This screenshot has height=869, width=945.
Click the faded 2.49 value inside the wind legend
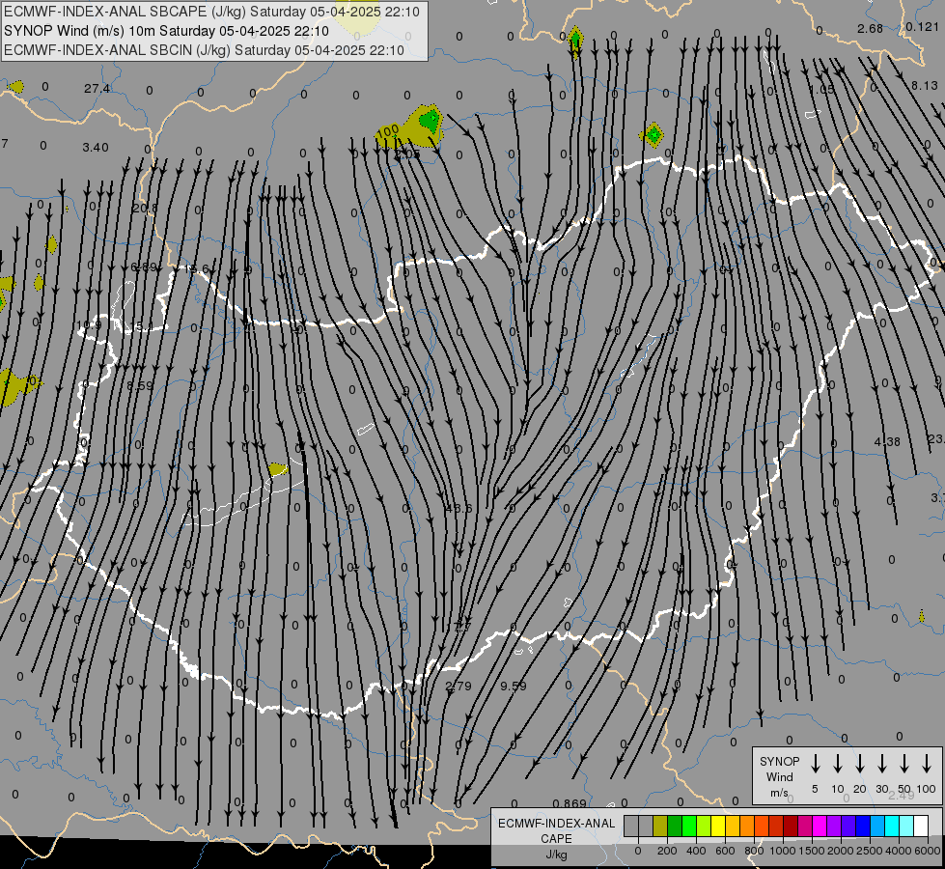(901, 796)
